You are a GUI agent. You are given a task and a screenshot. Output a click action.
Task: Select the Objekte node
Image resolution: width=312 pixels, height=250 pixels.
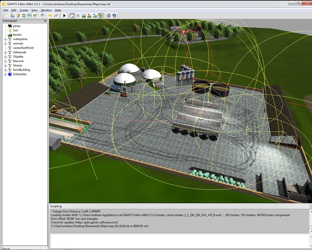(18, 57)
